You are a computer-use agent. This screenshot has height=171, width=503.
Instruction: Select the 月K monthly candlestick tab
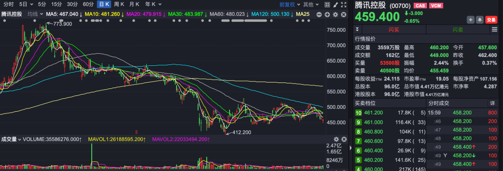coord(135,5)
